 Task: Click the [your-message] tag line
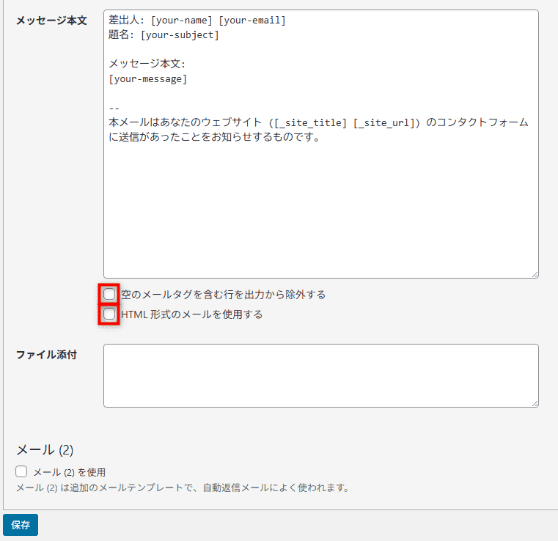point(147,78)
